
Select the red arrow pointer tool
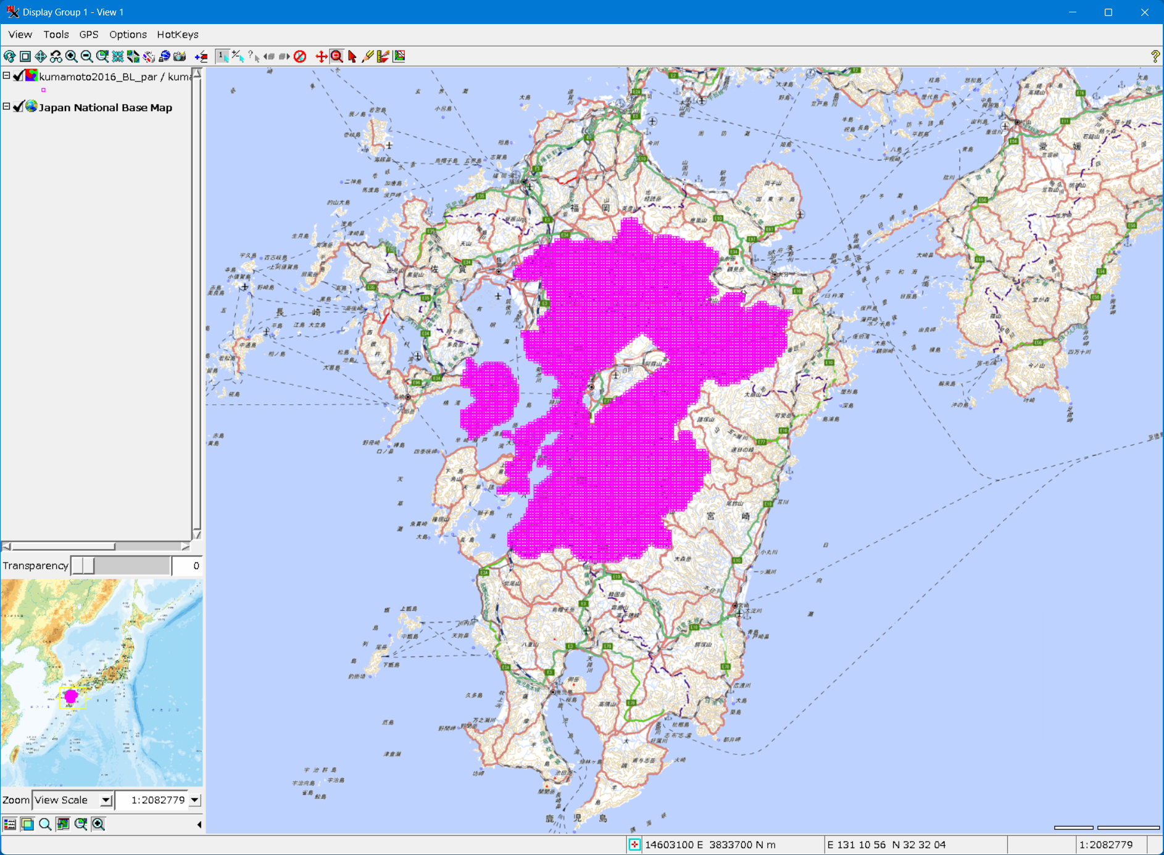tap(352, 57)
